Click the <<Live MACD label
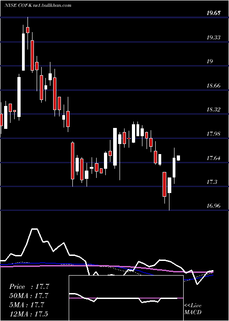Viewport: 229px width, 321px height. pyautogui.click(x=193, y=309)
